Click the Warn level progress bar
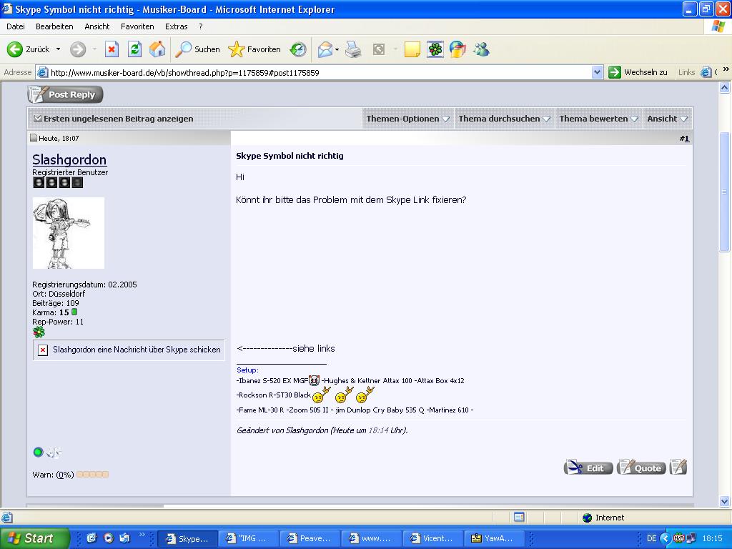Viewport: 732px width, 549px height. click(92, 475)
